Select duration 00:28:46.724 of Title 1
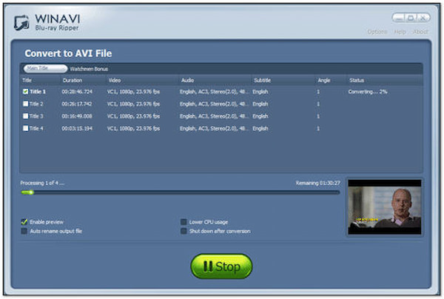Viewport: 444px width, 299px height. 77,92
